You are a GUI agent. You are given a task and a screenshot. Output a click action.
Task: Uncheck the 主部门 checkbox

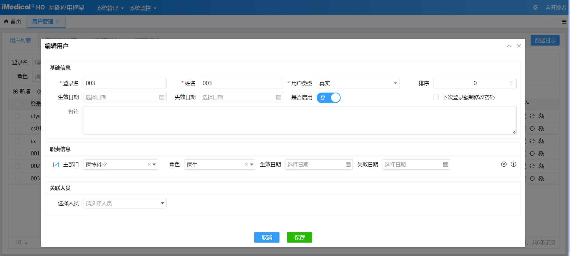[x=56, y=165]
